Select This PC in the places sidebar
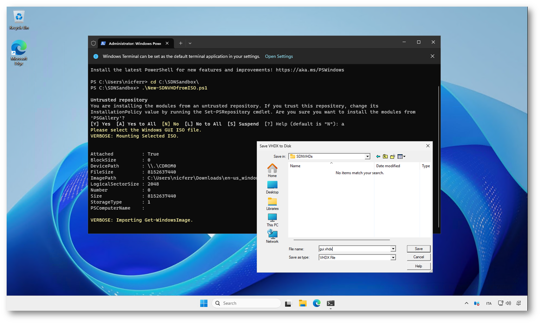Image resolution: width=541 pixels, height=324 pixels. 272,220
